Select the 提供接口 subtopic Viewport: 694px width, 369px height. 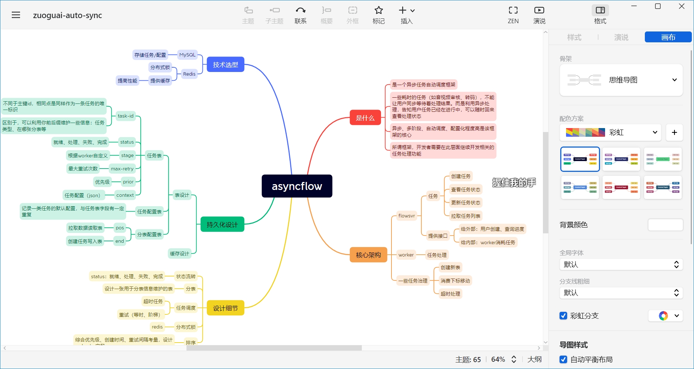point(438,236)
